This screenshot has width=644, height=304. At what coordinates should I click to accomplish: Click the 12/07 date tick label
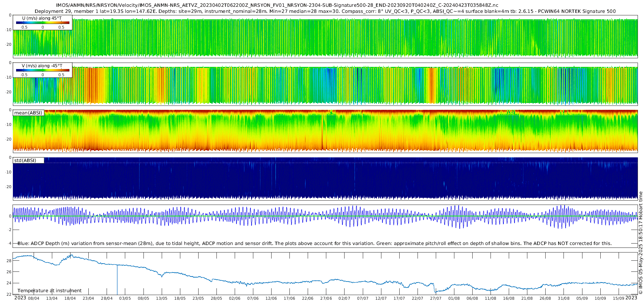pos(381,298)
